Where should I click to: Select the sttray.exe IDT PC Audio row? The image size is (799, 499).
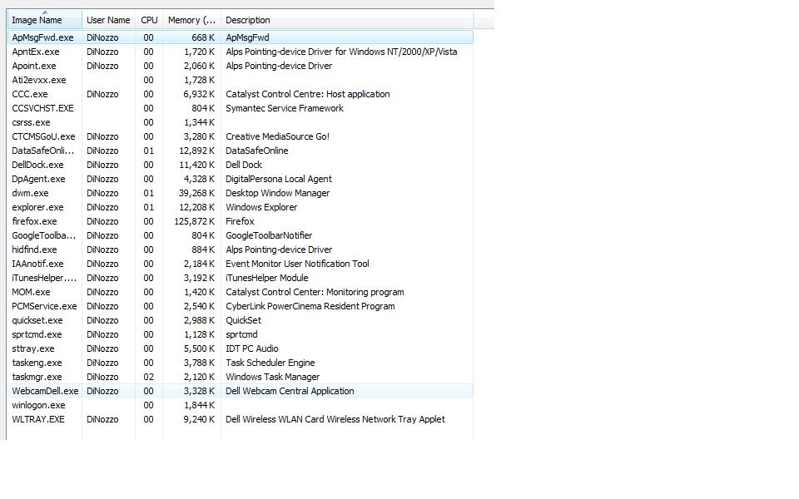(x=33, y=348)
